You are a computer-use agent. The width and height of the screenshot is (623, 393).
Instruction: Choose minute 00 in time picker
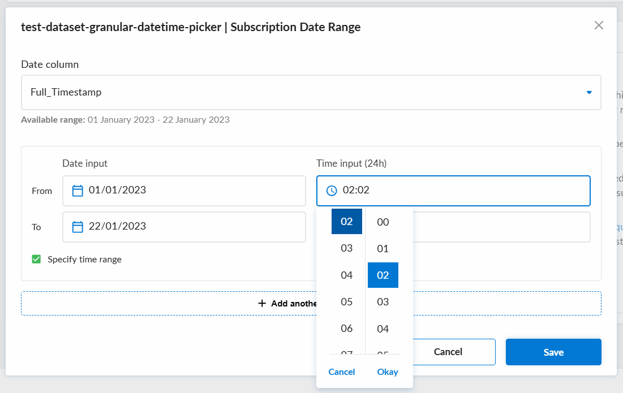(x=383, y=222)
